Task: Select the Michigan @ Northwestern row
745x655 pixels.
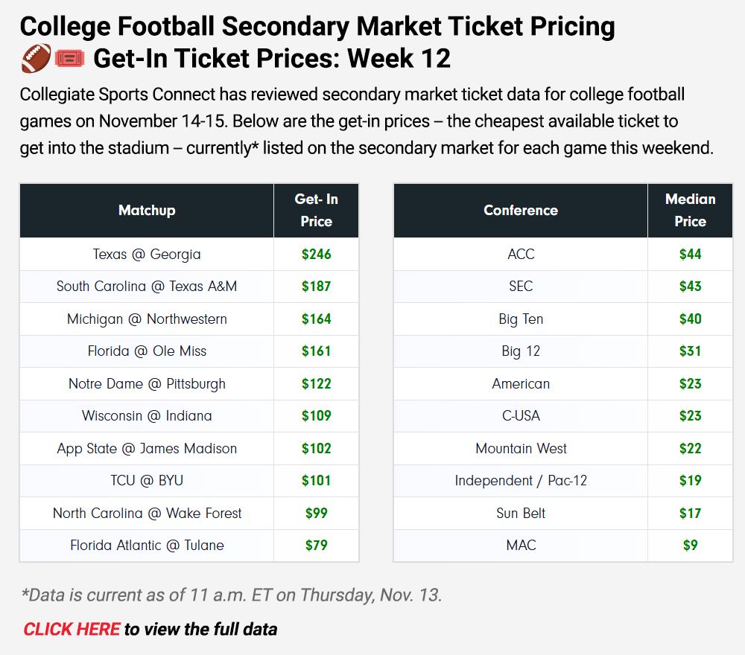Action: pyautogui.click(x=147, y=319)
